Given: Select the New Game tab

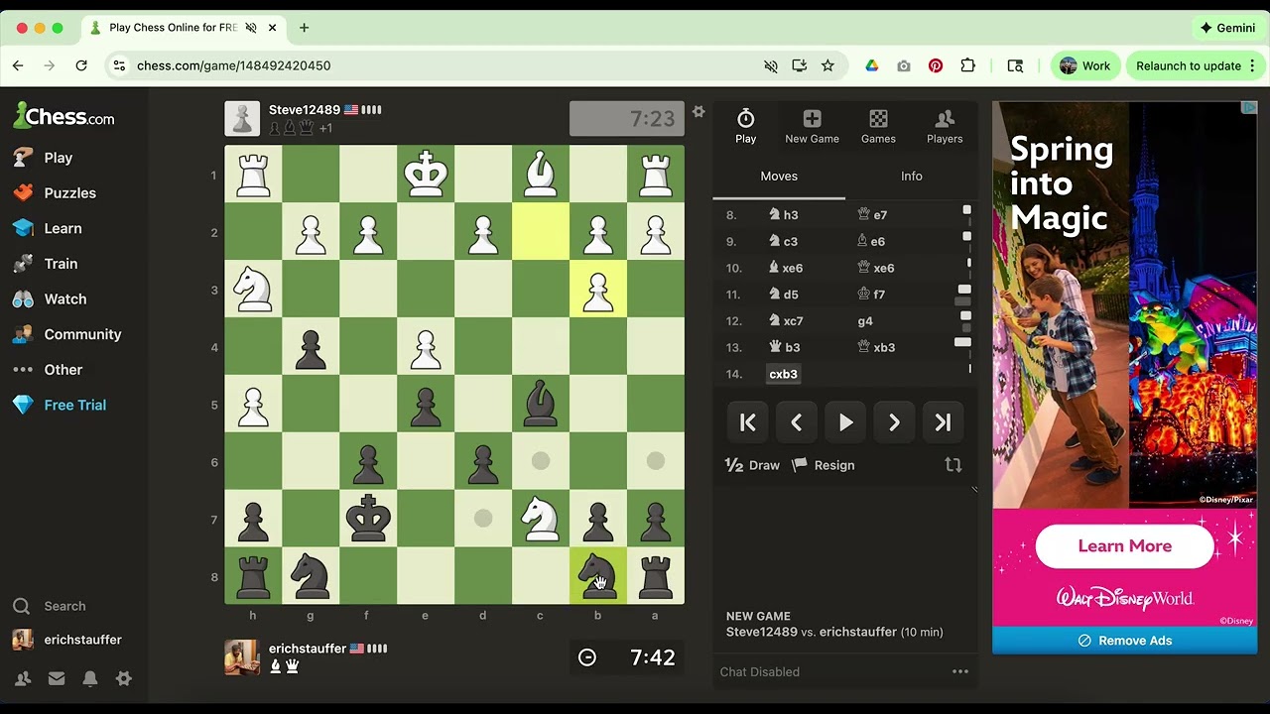Looking at the screenshot, I should [x=812, y=127].
